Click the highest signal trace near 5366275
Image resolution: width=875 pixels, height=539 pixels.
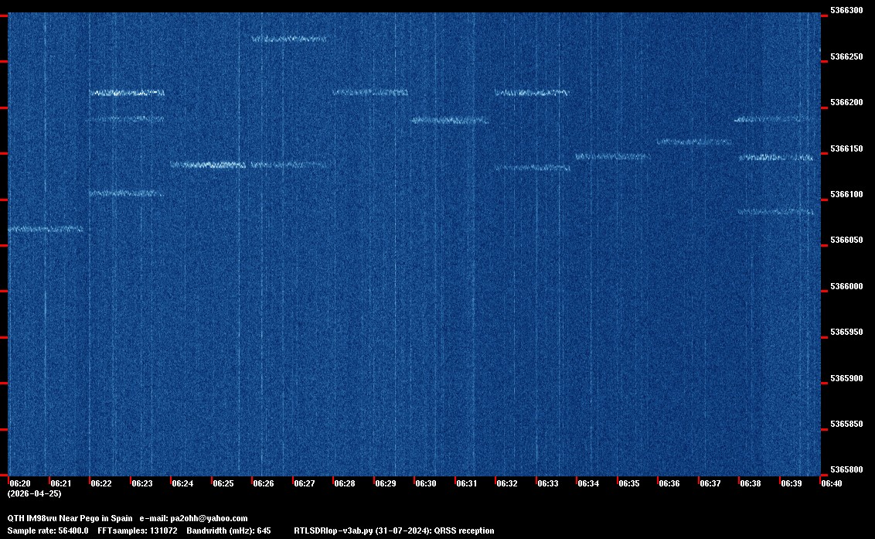290,38
